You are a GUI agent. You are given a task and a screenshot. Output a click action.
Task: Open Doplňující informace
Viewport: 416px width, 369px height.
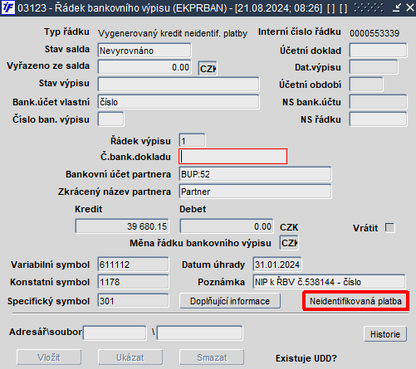pos(230,301)
